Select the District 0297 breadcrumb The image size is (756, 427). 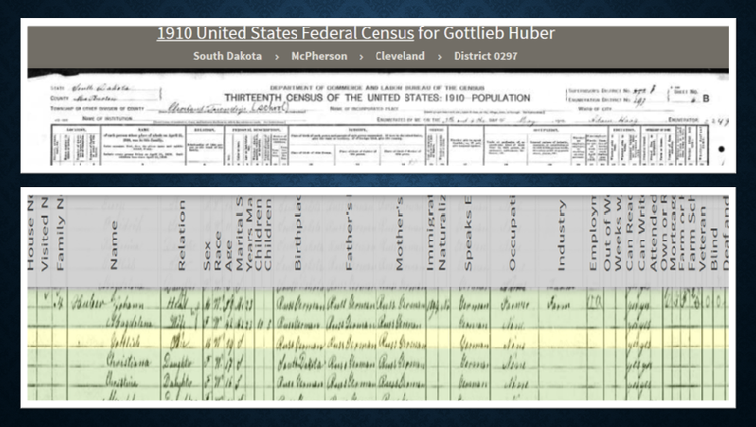point(486,56)
